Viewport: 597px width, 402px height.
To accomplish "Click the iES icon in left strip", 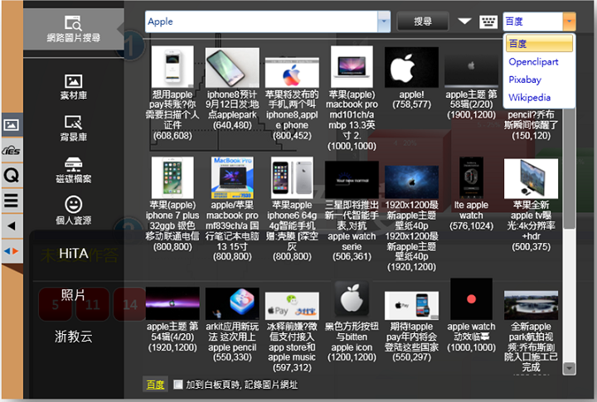I will click(x=12, y=150).
